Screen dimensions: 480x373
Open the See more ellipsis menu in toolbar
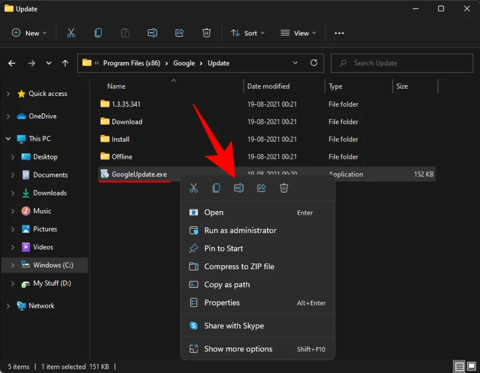click(339, 33)
